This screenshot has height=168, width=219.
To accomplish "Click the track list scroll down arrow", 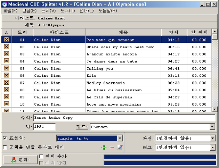I will (215, 109).
